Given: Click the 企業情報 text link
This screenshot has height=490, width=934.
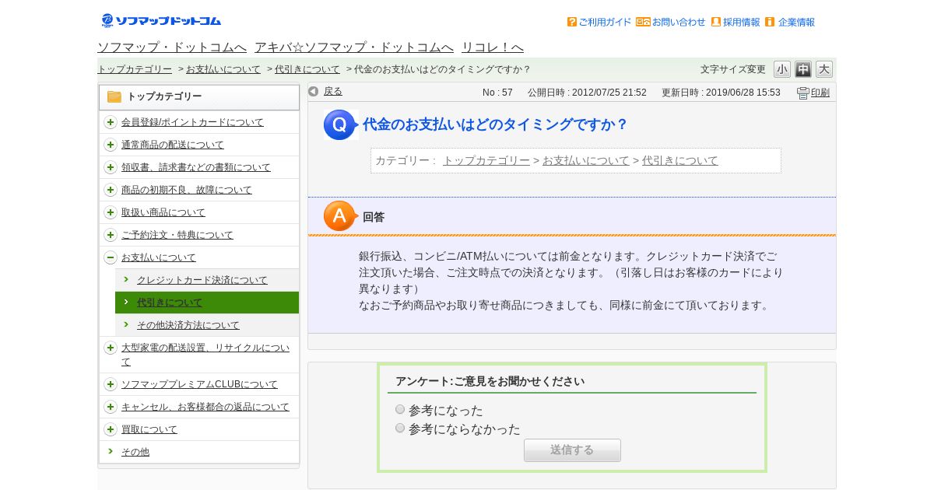Looking at the screenshot, I should [x=796, y=23].
